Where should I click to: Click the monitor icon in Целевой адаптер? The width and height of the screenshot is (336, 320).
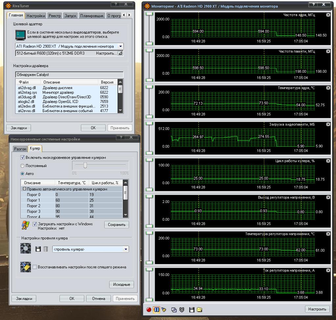pyautogui.click(x=20, y=35)
